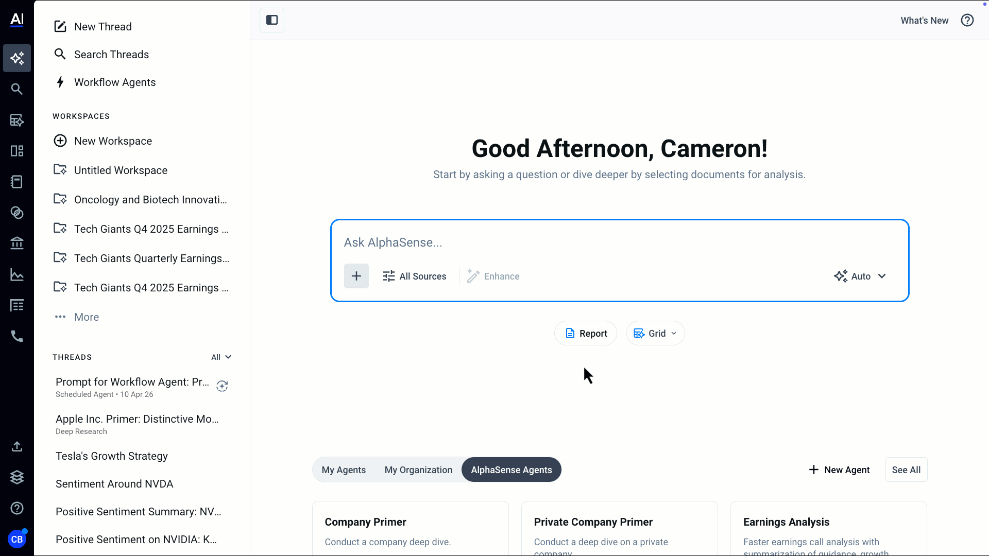This screenshot has height=556, width=989.
Task: Expand the Grid dropdown chevron
Action: (x=674, y=334)
